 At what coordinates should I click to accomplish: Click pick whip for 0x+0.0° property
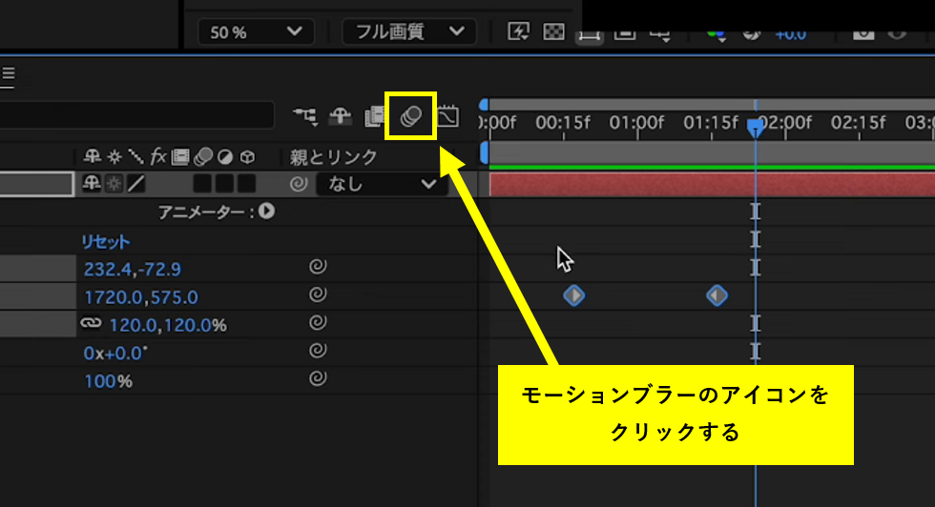point(318,351)
